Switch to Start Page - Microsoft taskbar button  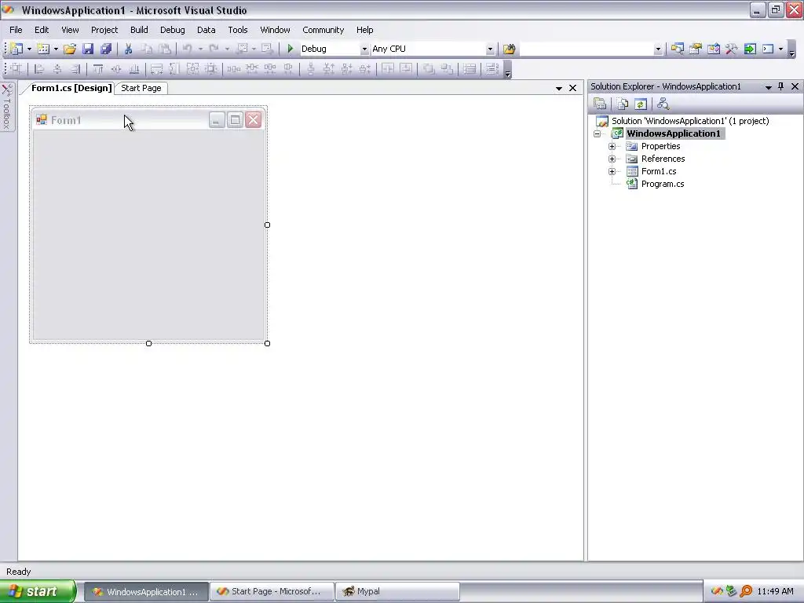[x=272, y=592]
